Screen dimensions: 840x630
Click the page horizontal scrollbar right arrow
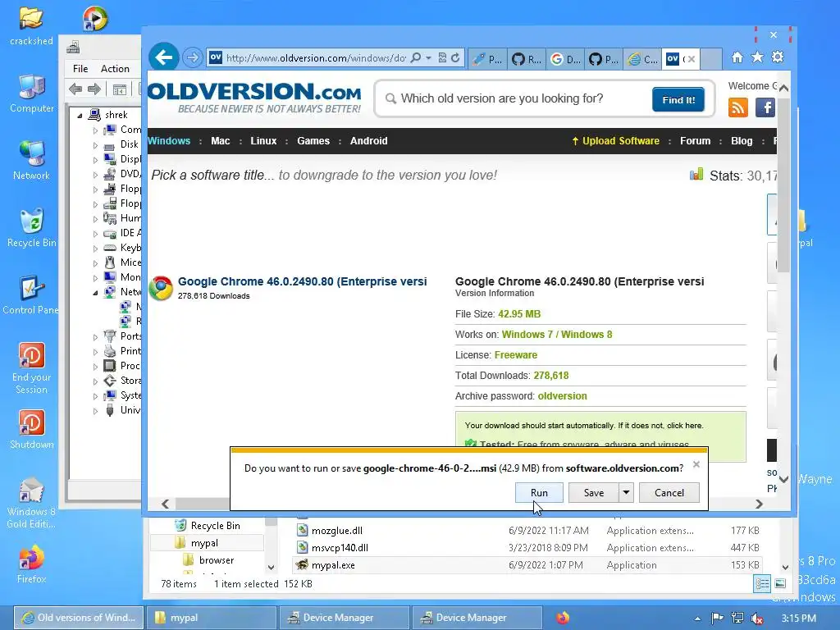(759, 504)
